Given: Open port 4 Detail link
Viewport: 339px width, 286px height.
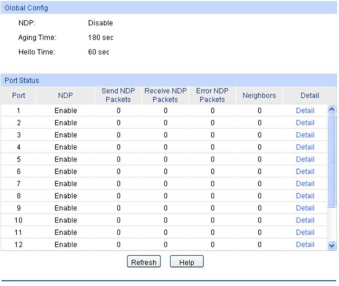Looking at the screenshot, I should (x=305, y=147).
